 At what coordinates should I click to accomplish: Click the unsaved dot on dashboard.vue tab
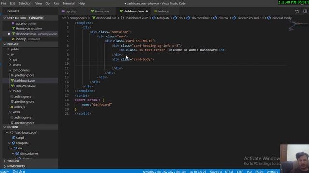pos(147,12)
